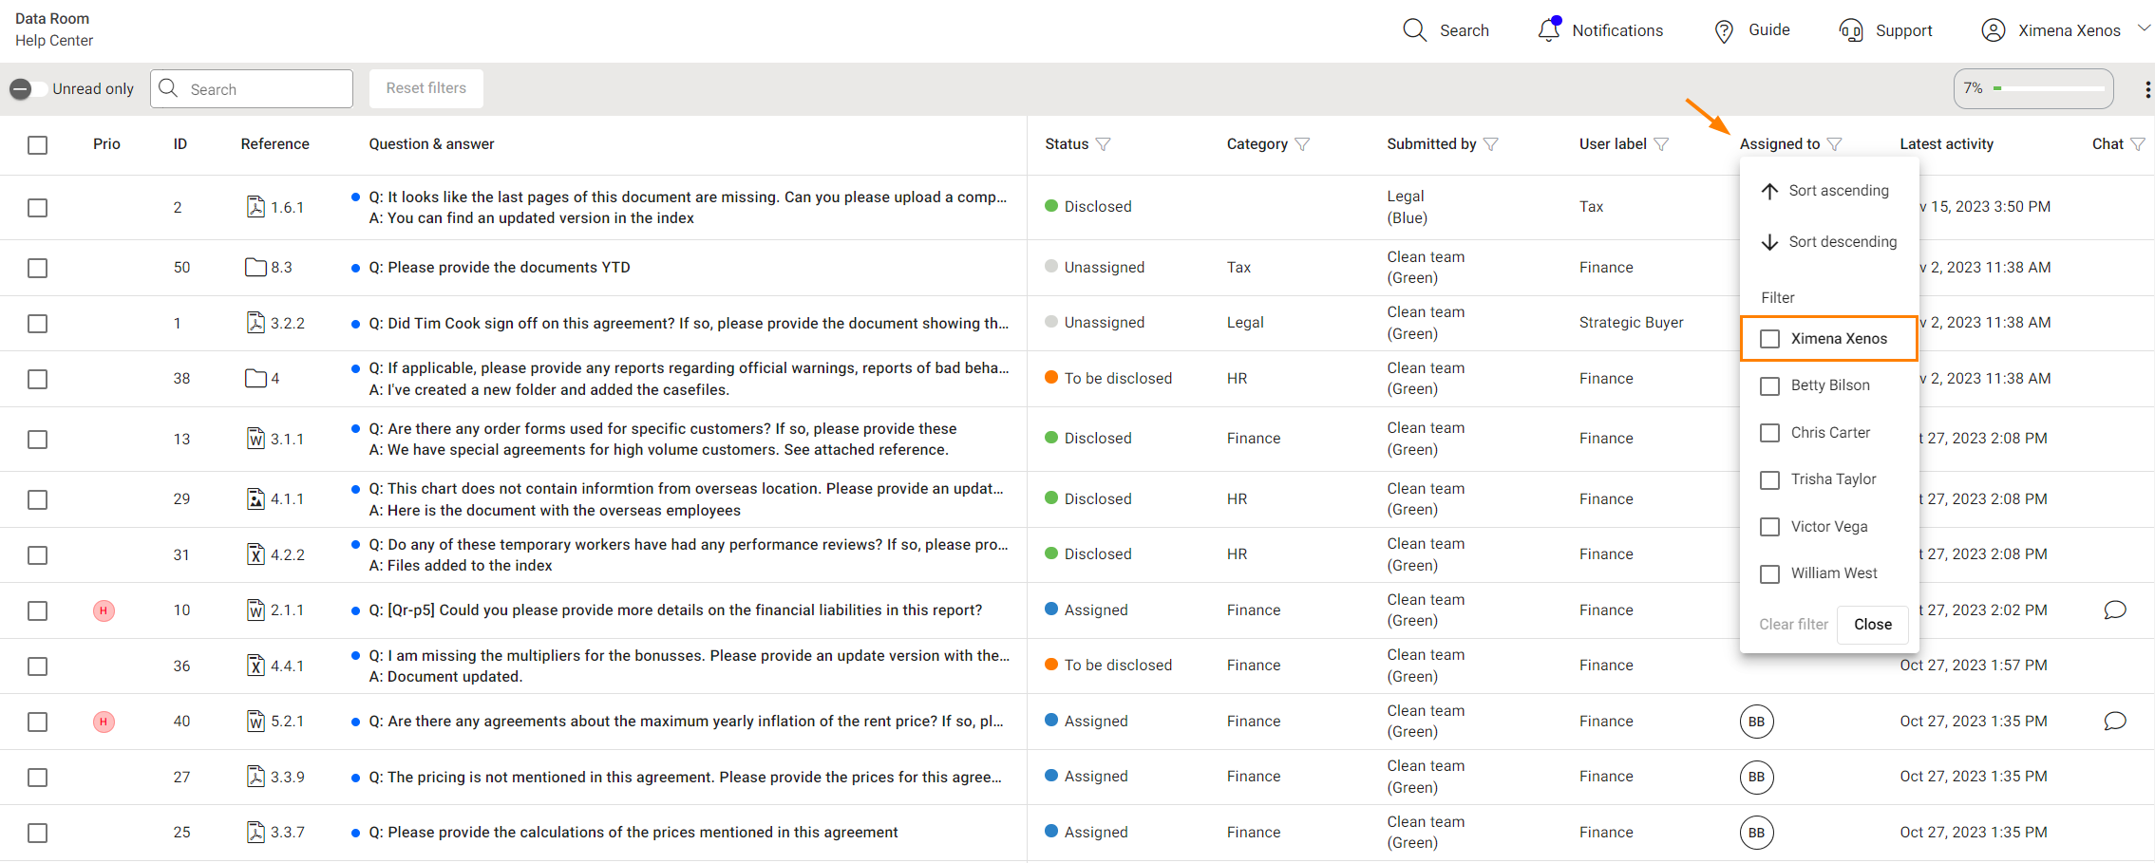Expand the Ximena Xenos user menu
The height and width of the screenshot is (863, 2155).
[2143, 28]
